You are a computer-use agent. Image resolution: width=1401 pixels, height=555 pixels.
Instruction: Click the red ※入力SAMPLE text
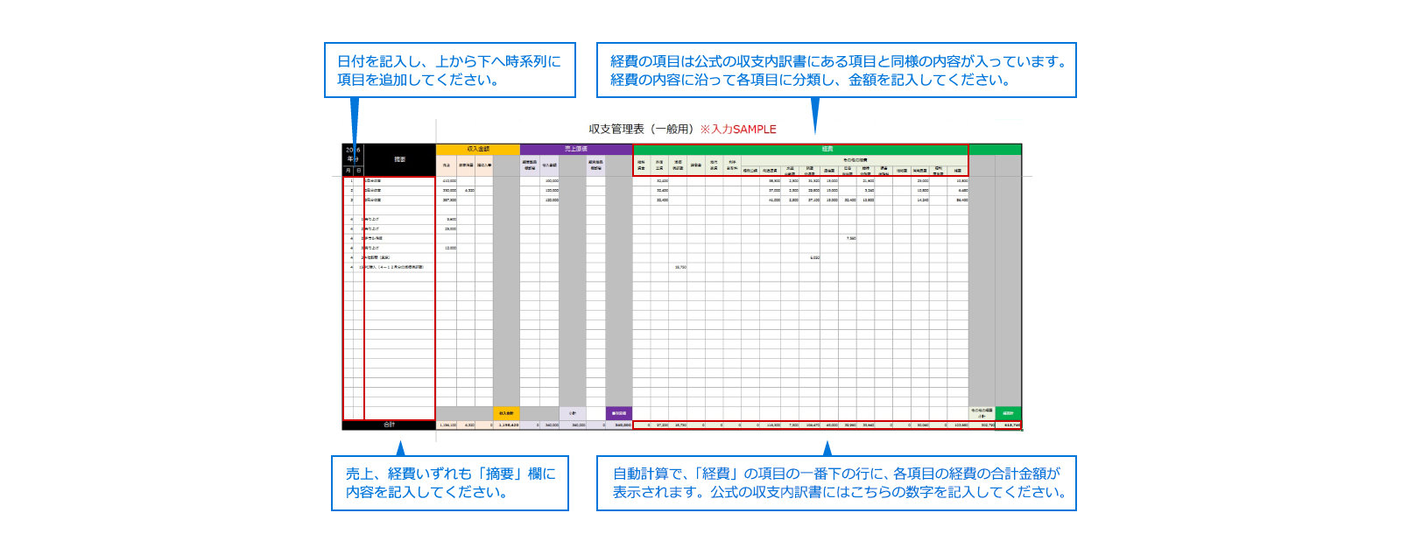tap(738, 129)
